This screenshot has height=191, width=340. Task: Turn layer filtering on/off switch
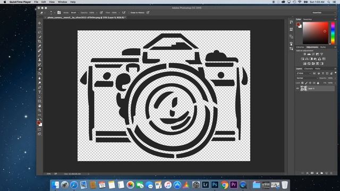click(x=335, y=73)
